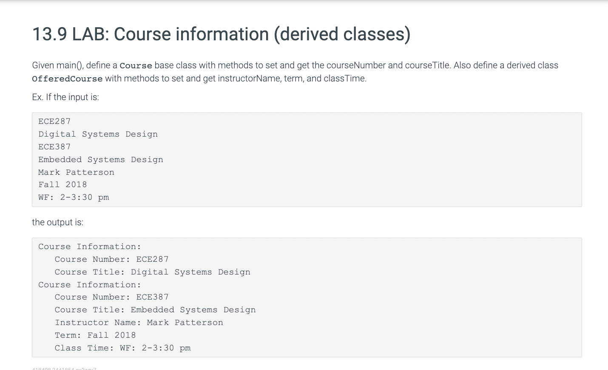Click the example input code block
This screenshot has height=370, width=608.
point(306,160)
